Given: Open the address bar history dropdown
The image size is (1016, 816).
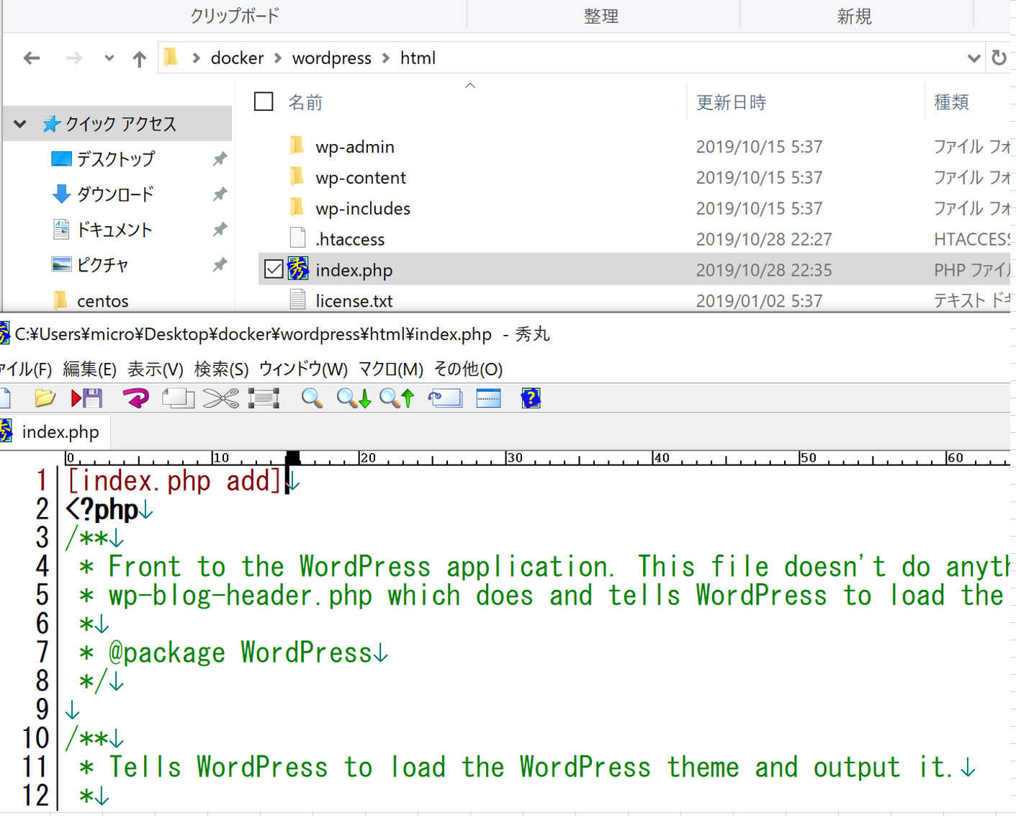Looking at the screenshot, I should click(974, 58).
